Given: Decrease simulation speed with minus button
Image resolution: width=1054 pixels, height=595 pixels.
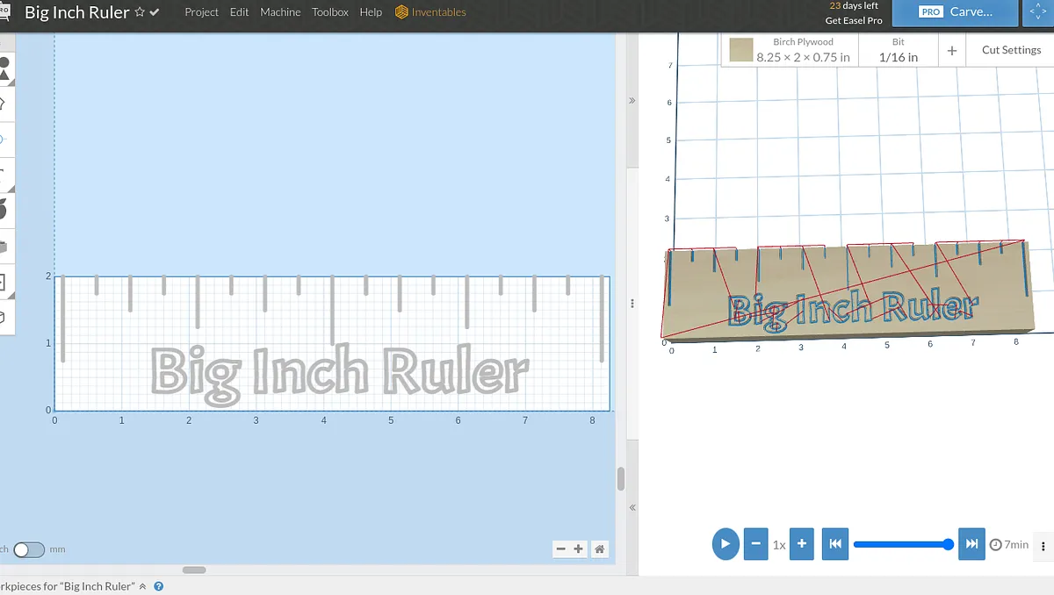Looking at the screenshot, I should 755,544.
